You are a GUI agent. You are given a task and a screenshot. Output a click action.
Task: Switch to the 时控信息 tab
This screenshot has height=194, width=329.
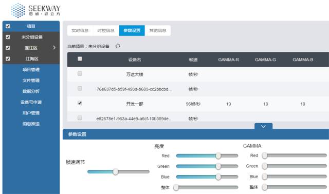(106, 31)
